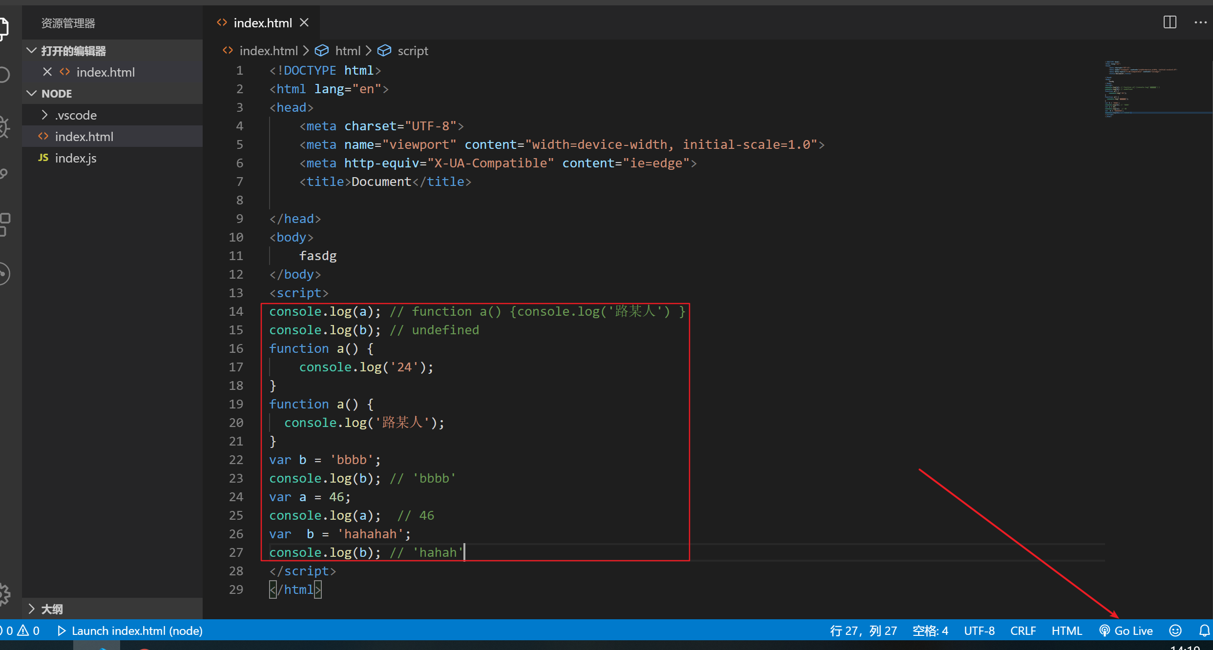This screenshot has width=1213, height=650.
Task: Open the Extensions view icon
Action: 4,224
